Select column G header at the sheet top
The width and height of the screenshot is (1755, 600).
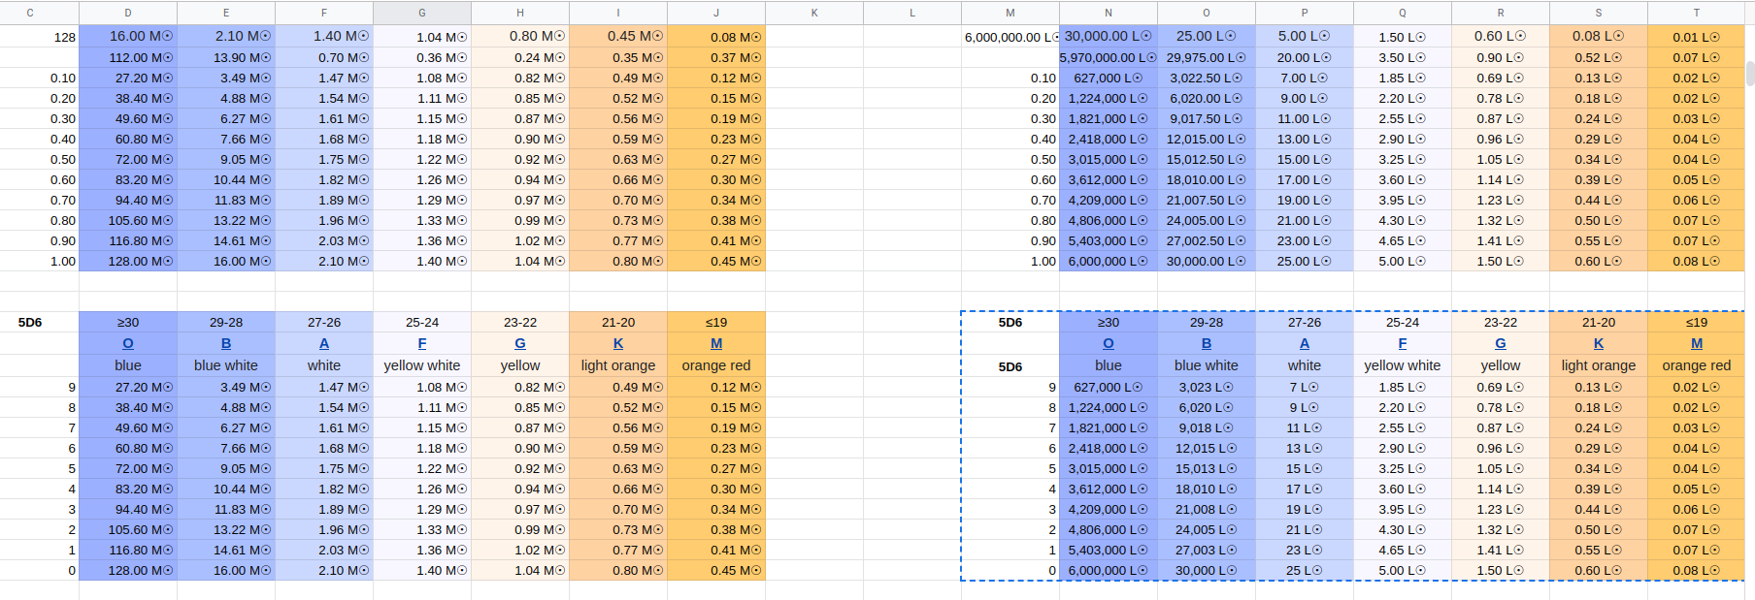click(422, 13)
